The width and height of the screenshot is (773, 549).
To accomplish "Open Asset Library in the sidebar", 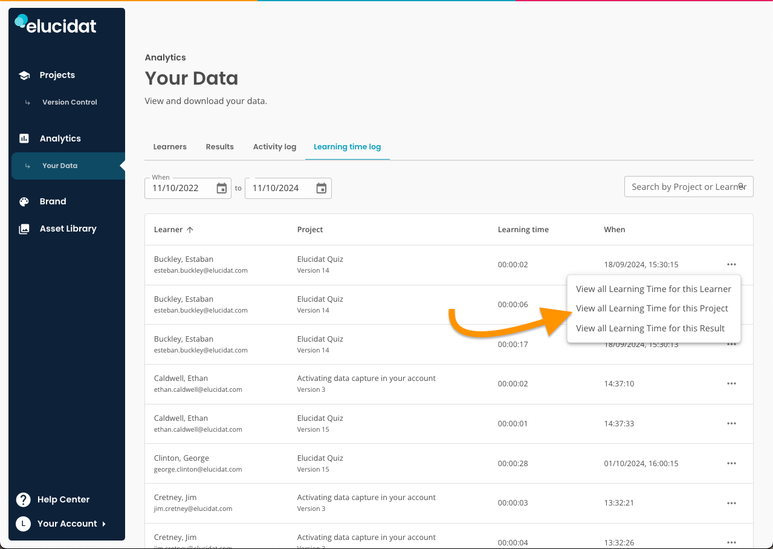I will click(x=68, y=229).
